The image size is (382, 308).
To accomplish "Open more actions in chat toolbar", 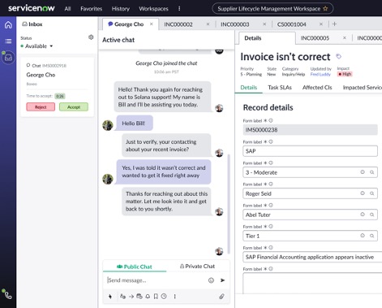I will pyautogui.click(x=174, y=297).
